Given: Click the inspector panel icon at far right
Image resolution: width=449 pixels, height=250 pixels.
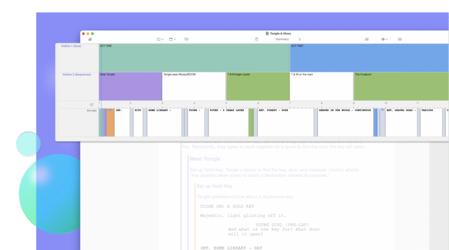Looking at the screenshot, I should tap(400, 39).
